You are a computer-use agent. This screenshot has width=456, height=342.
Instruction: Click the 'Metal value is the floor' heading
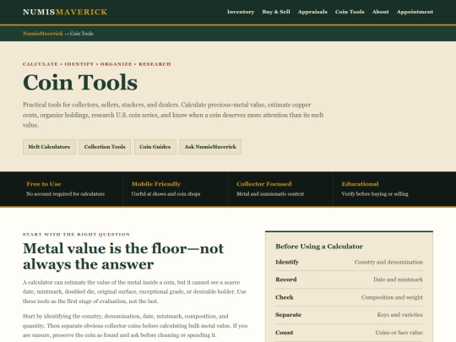pyautogui.click(x=123, y=256)
